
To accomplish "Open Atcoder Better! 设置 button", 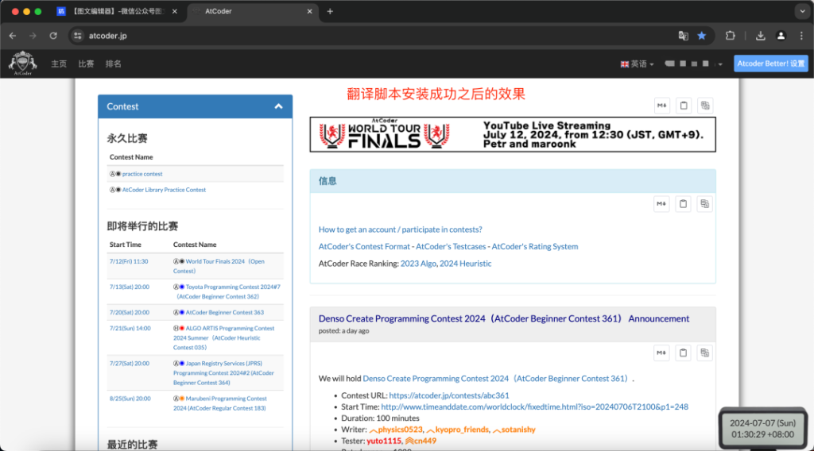I will (771, 64).
